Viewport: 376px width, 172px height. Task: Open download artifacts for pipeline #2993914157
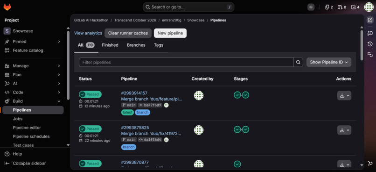(344, 96)
